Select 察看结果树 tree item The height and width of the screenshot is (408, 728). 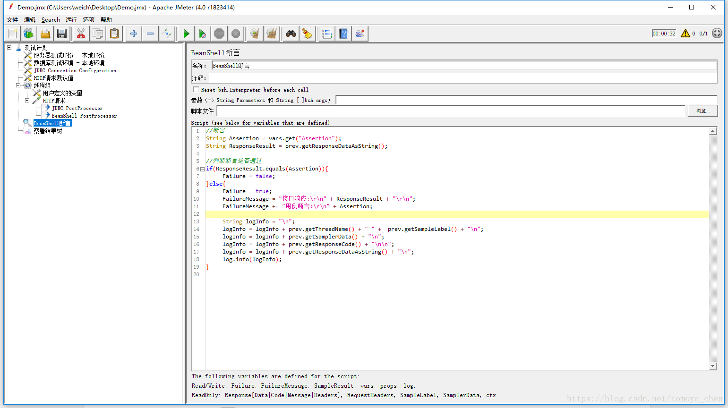(x=48, y=131)
